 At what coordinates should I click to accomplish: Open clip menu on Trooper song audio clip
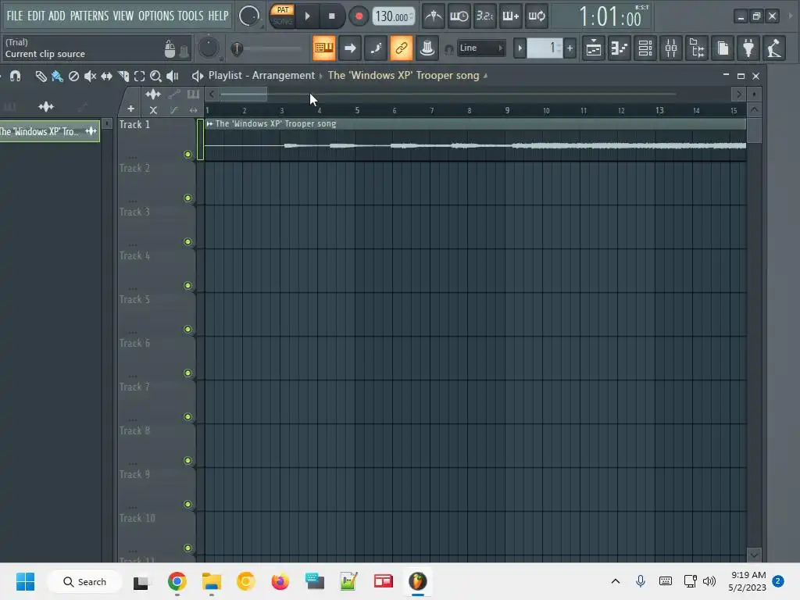pyautogui.click(x=209, y=124)
